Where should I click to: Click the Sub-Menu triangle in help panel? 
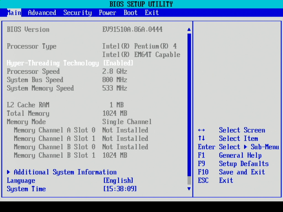click(x=245, y=147)
